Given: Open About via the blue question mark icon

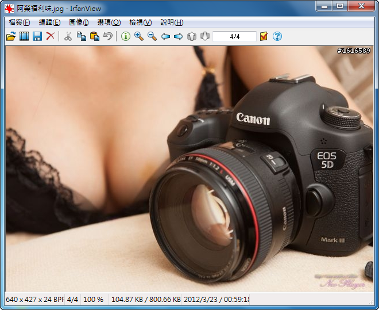Looking at the screenshot, I should (x=277, y=36).
